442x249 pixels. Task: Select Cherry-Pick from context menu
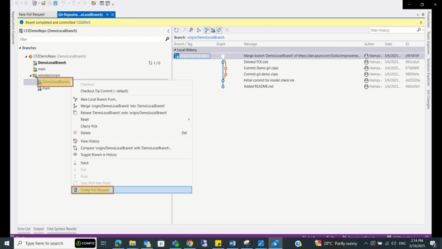(x=132, y=126)
